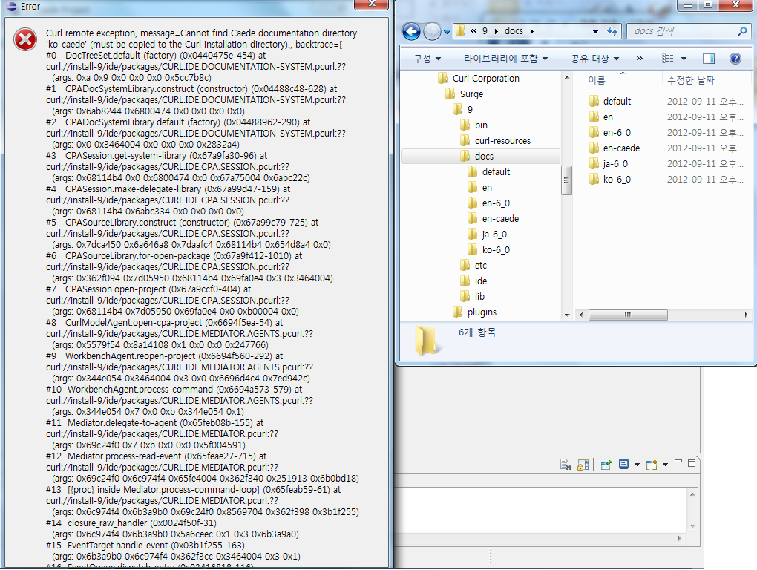Toggle the Explorer preview pane

tap(708, 59)
